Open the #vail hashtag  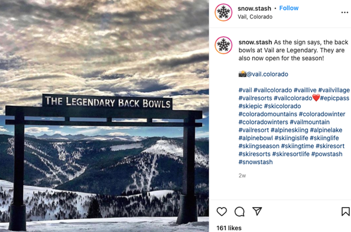click(245, 90)
